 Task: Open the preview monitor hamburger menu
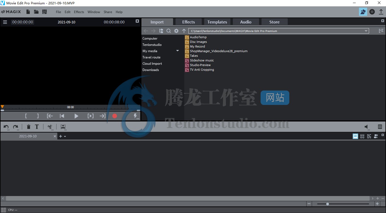(5, 22)
